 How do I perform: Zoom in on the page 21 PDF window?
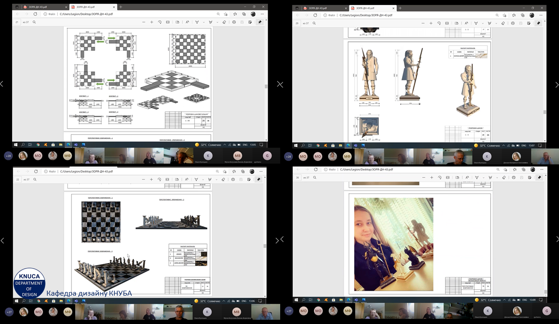point(152,22)
